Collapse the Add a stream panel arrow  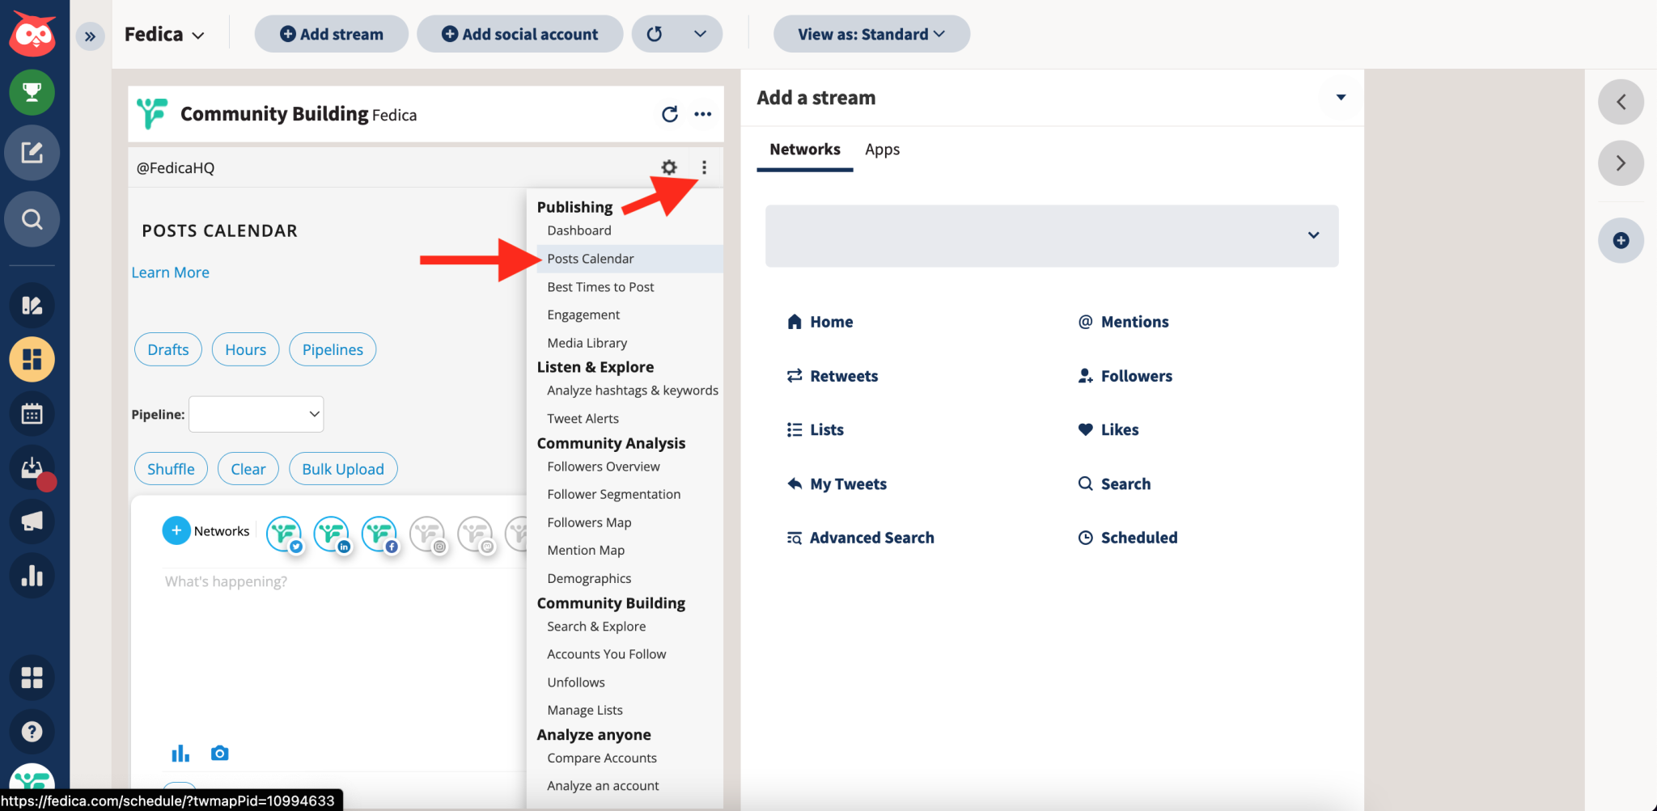point(1340,97)
